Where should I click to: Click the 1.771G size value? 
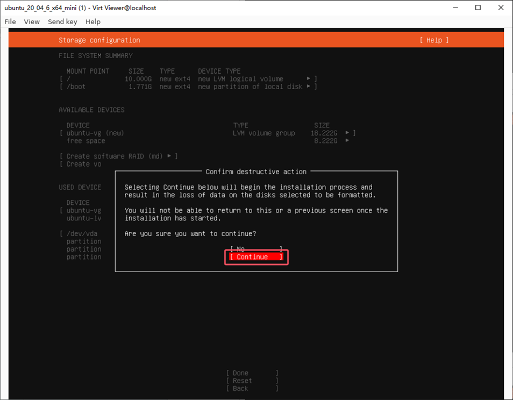[140, 87]
